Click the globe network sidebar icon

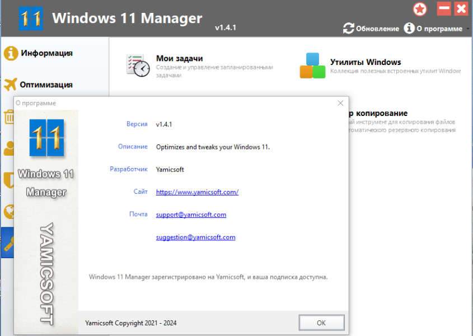(x=9, y=211)
